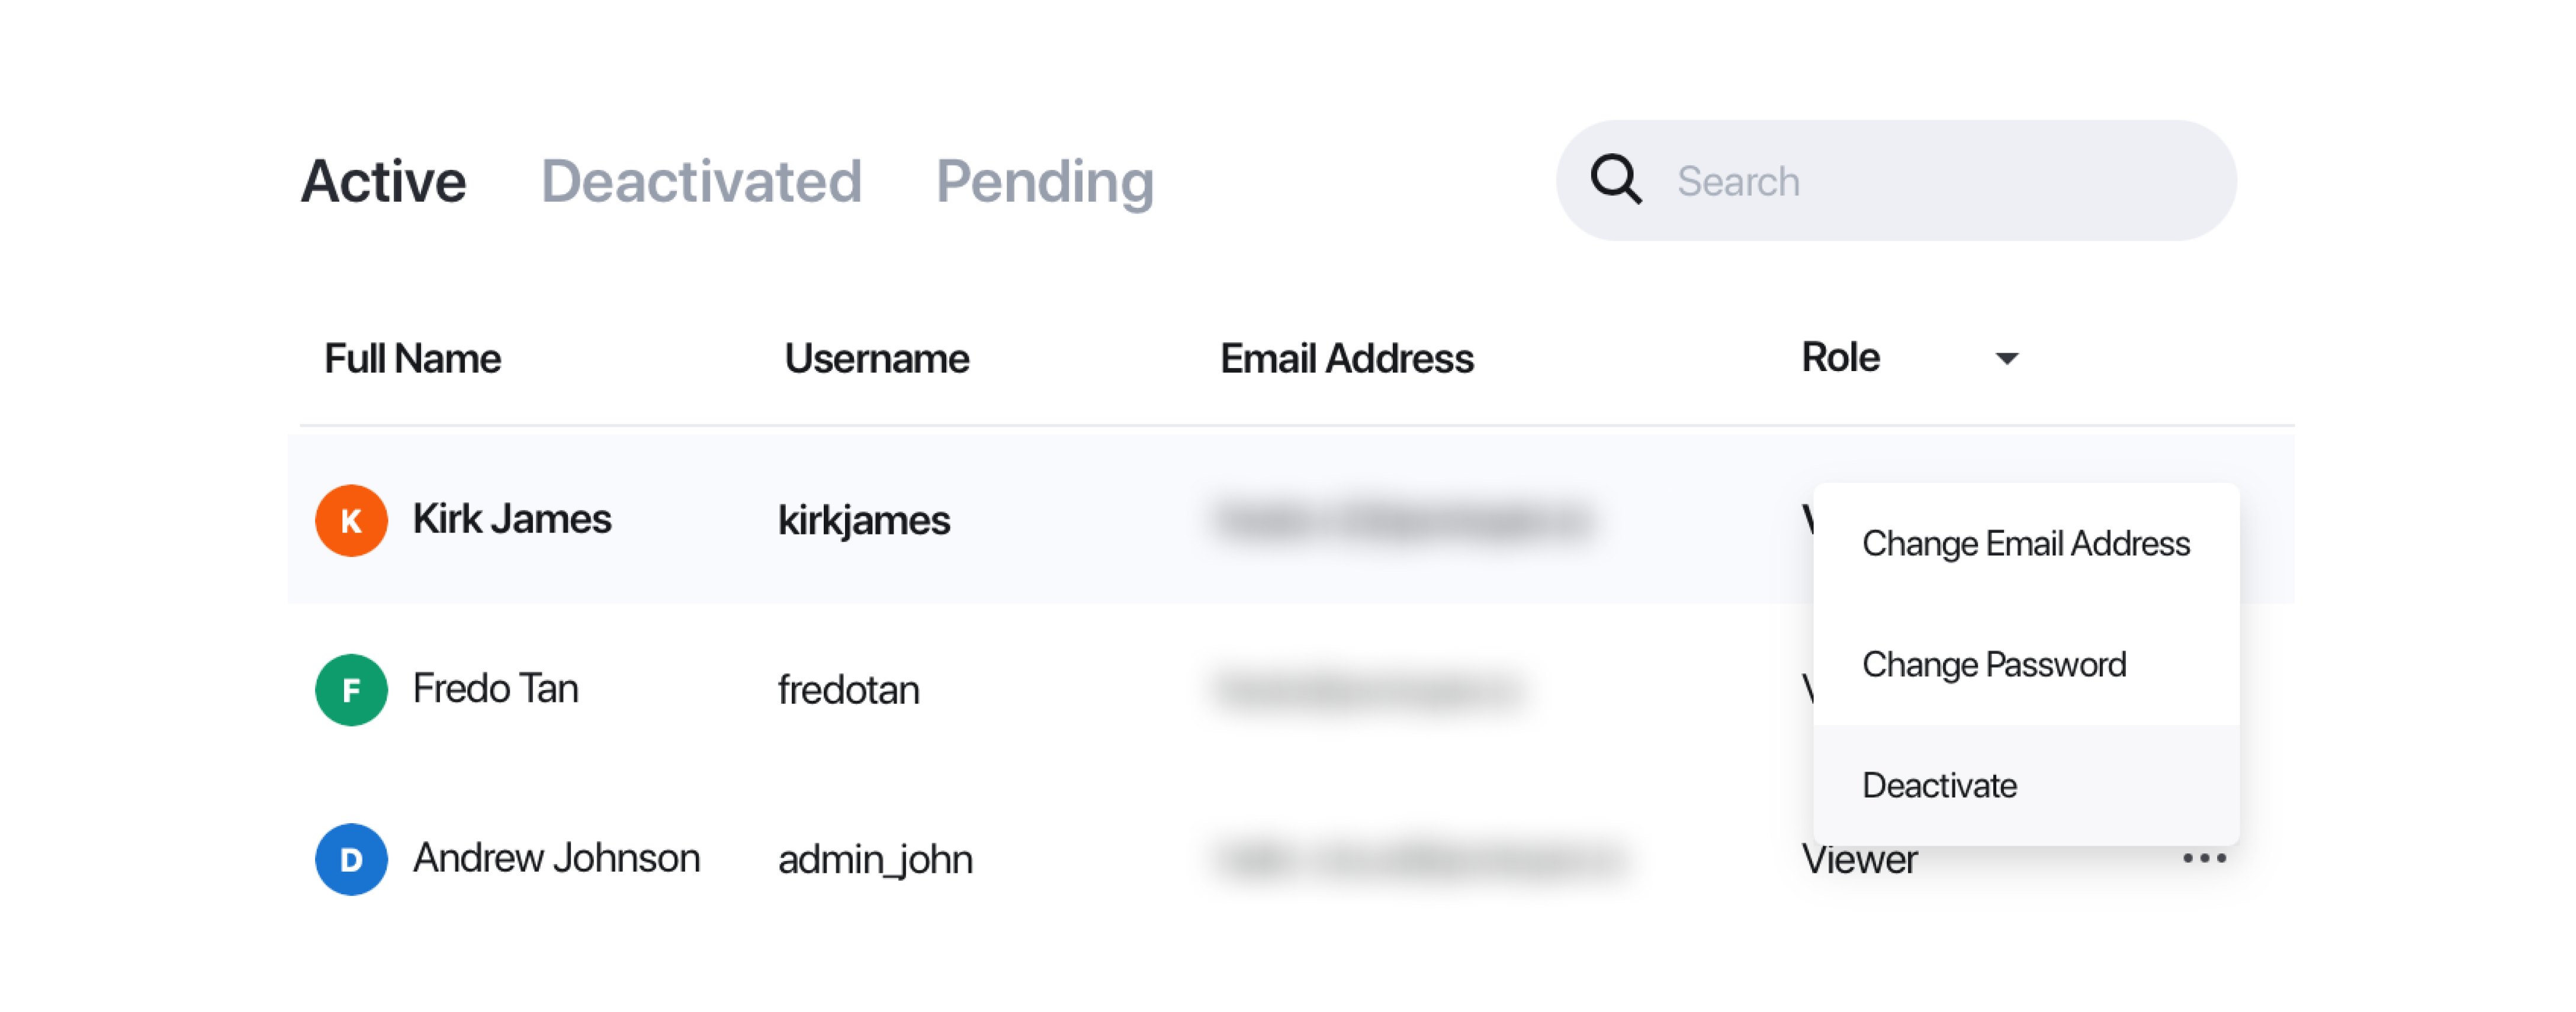Click the admin_john username

point(875,859)
